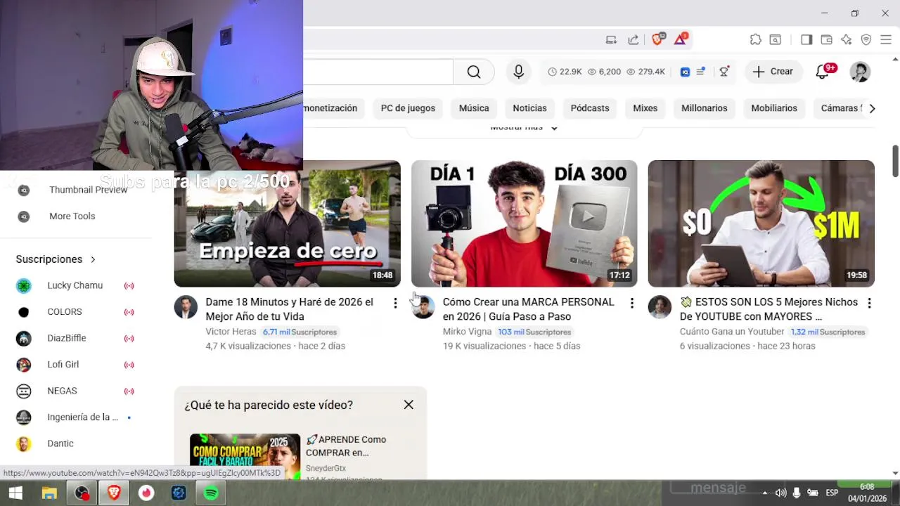Open the Cuánto Gana un Youtuber channel name
This screenshot has width=900, height=506.
(732, 332)
